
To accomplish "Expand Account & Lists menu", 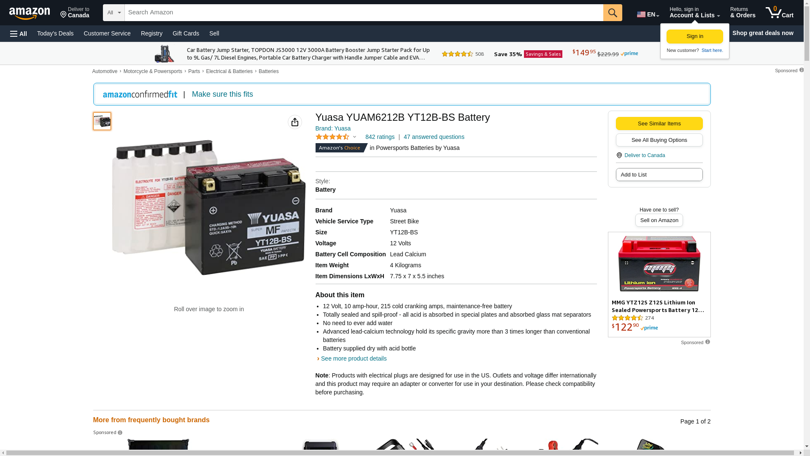I will pos(694,12).
